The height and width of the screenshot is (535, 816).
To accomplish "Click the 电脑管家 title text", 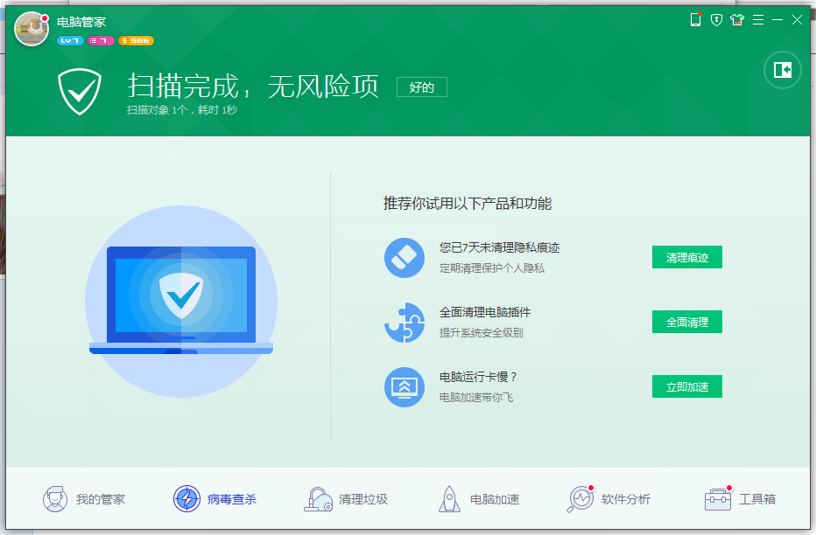I will 81,22.
